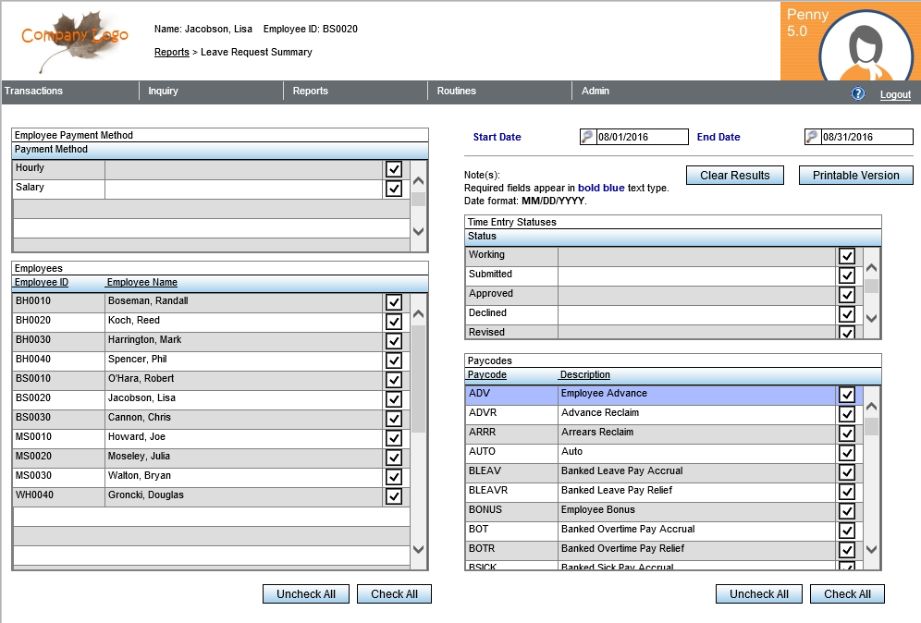Open the Start Date lookup picker
The image size is (921, 623).
coord(586,136)
